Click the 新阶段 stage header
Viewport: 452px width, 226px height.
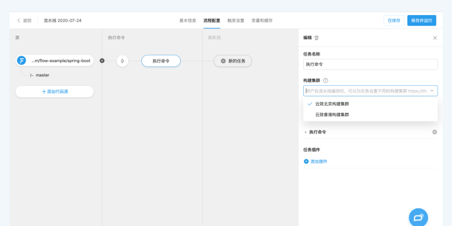[x=215, y=38]
